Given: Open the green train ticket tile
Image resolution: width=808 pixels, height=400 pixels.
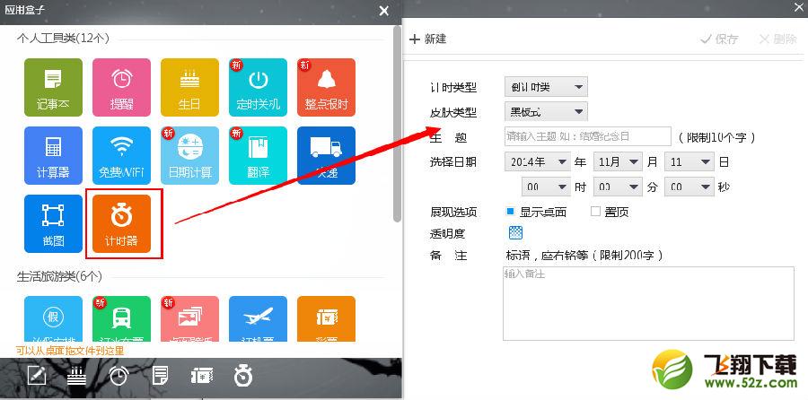Looking at the screenshot, I should [x=121, y=318].
